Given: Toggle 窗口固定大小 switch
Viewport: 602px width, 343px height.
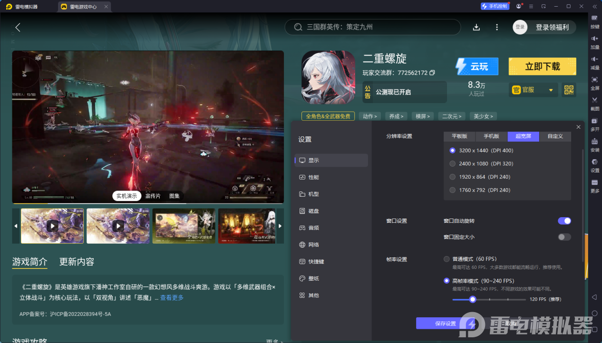Looking at the screenshot, I should (564, 237).
